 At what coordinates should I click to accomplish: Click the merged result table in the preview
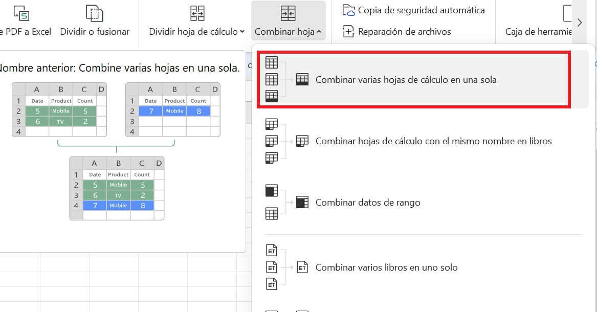tap(117, 188)
